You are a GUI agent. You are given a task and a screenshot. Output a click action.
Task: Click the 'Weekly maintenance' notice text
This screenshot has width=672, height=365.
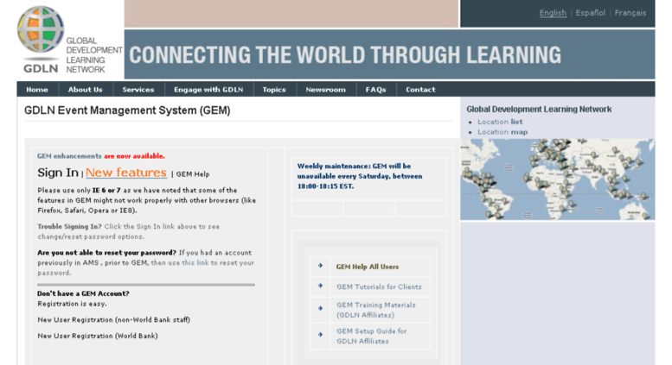click(360, 176)
